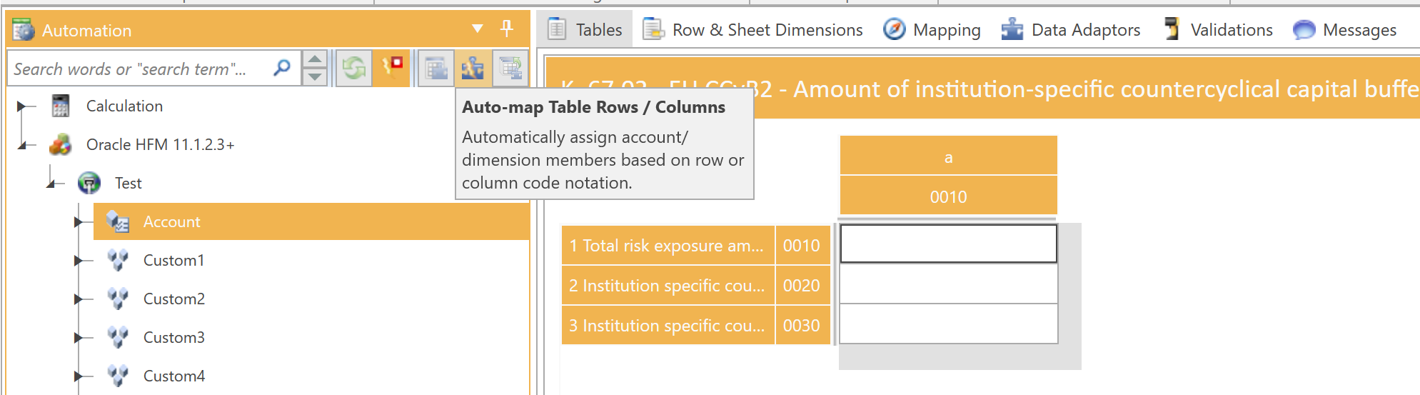Switch to Row & Sheet Dimensions tab
1420x395 pixels.
click(x=753, y=30)
